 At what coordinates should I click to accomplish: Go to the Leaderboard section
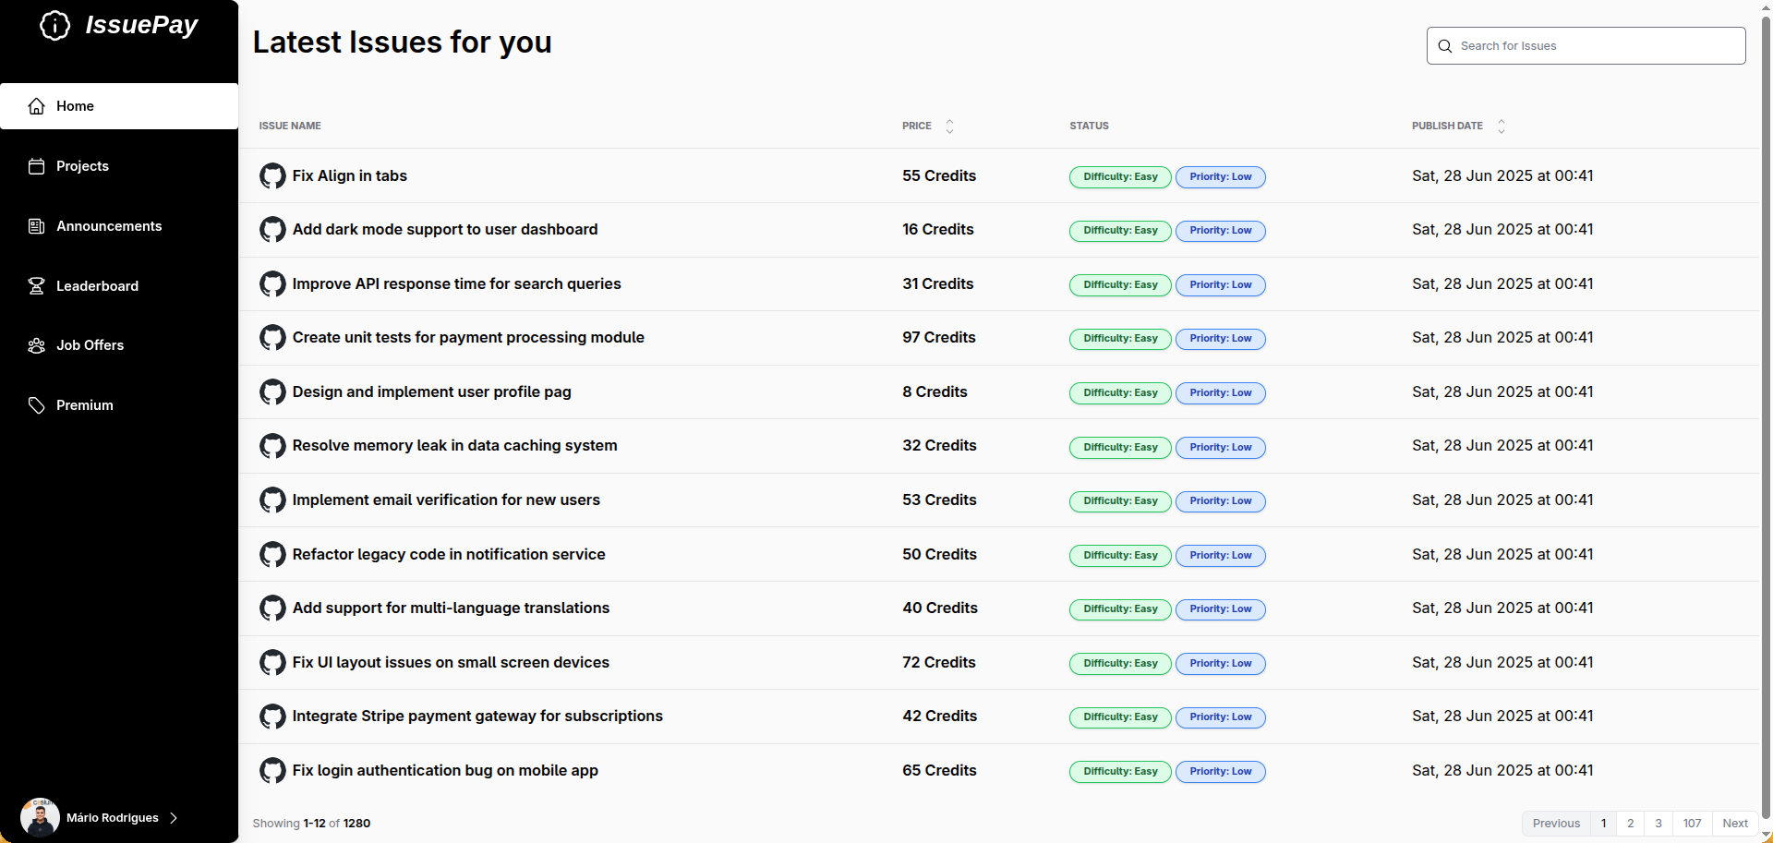pos(97,286)
